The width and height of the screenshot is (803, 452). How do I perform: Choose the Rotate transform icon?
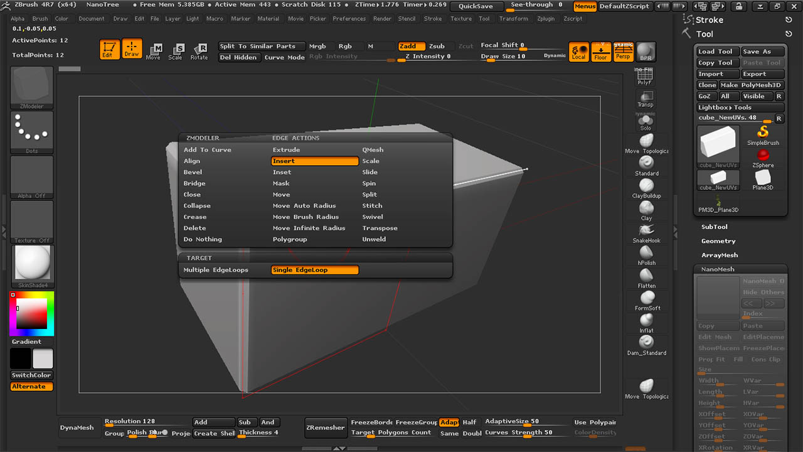pyautogui.click(x=199, y=51)
